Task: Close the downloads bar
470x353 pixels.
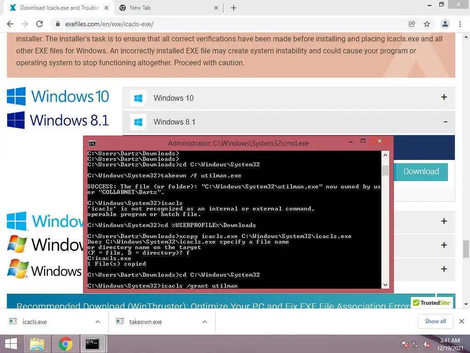Action: coord(462,321)
